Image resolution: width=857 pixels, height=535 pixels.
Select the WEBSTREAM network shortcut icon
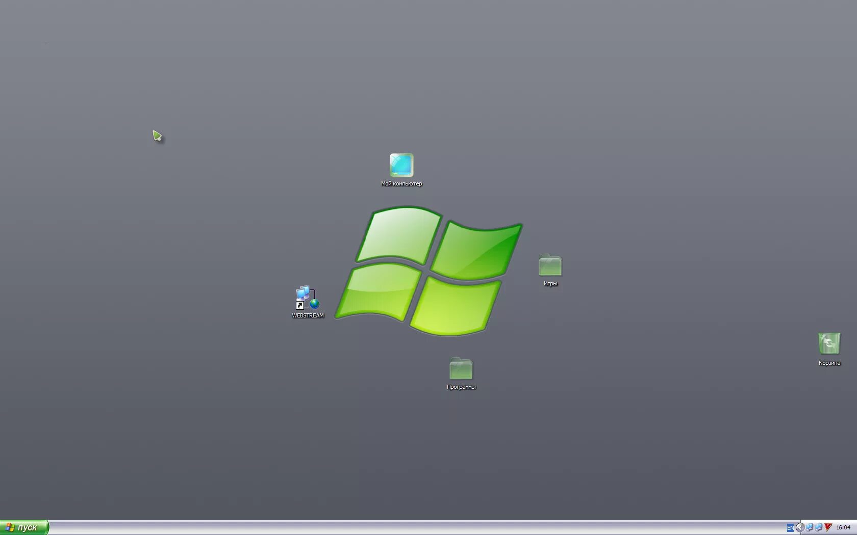click(308, 298)
